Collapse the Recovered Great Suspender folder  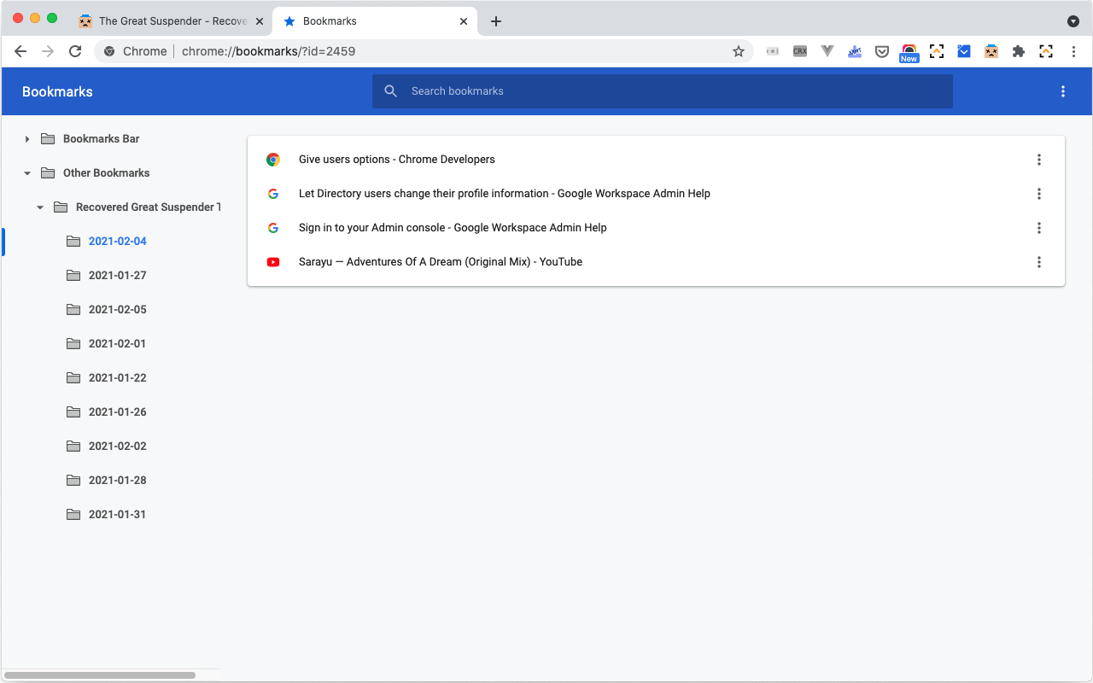coord(40,207)
